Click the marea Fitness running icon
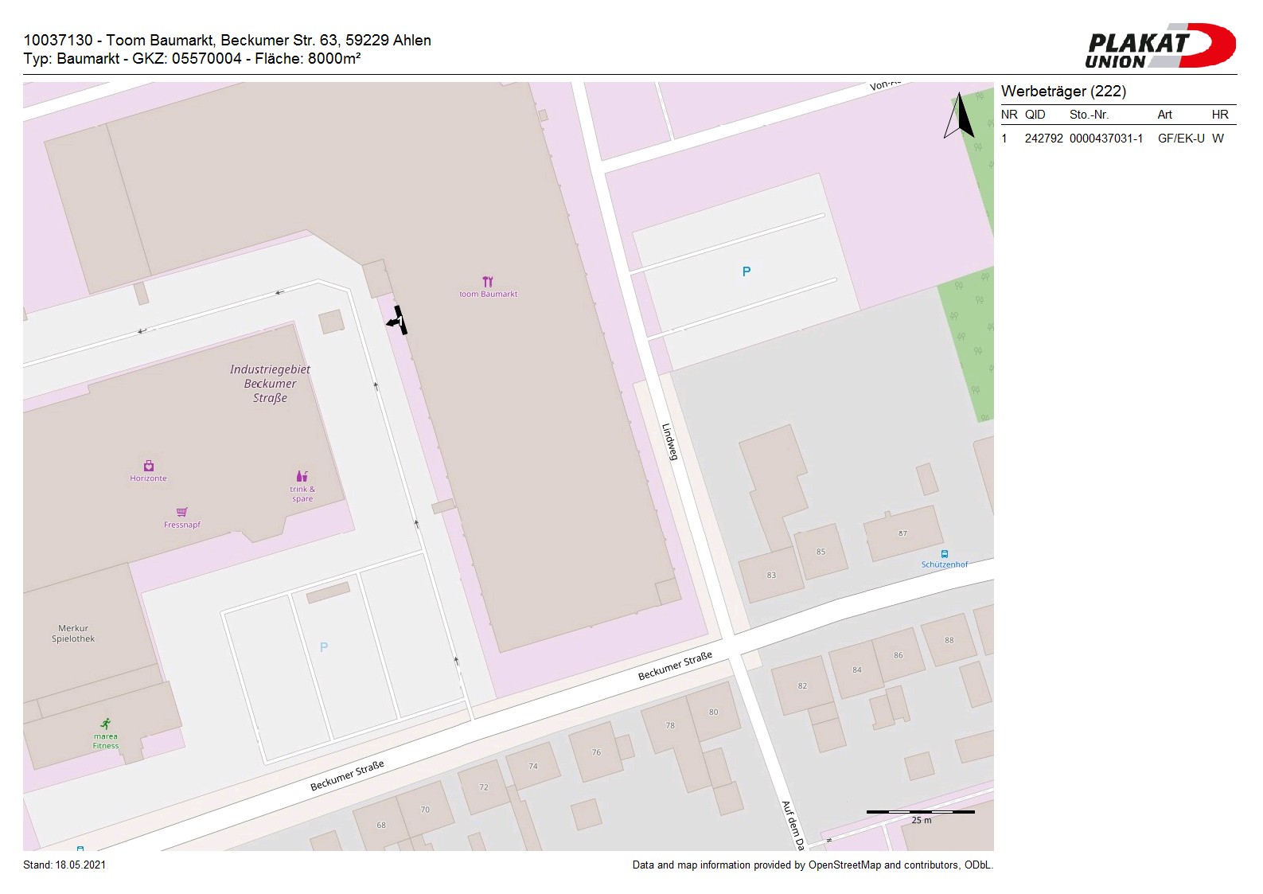The width and height of the screenshot is (1263, 894). click(x=105, y=724)
